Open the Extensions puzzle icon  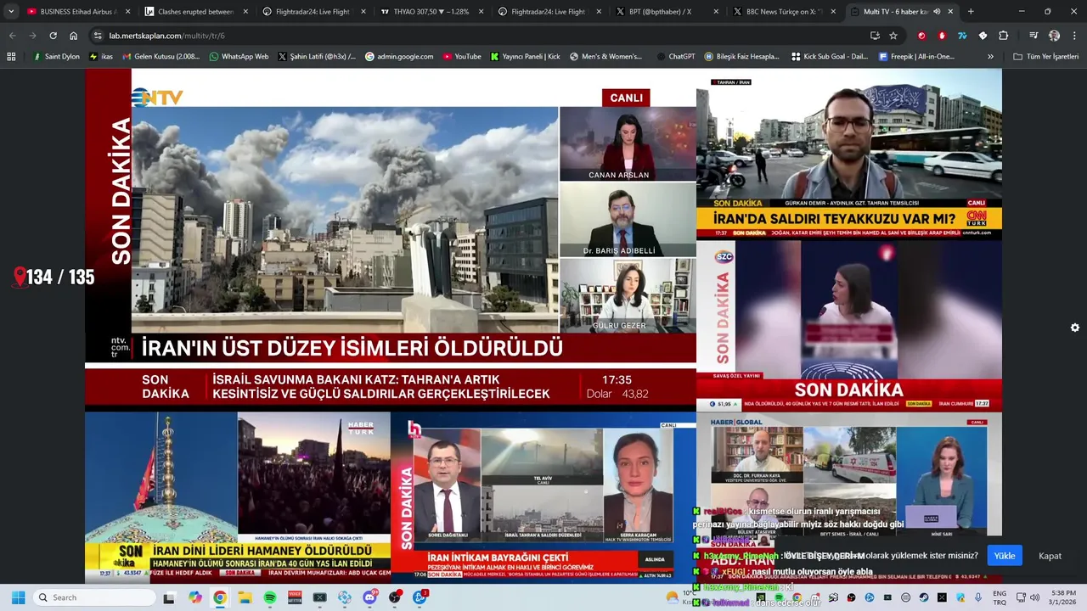pos(1003,36)
